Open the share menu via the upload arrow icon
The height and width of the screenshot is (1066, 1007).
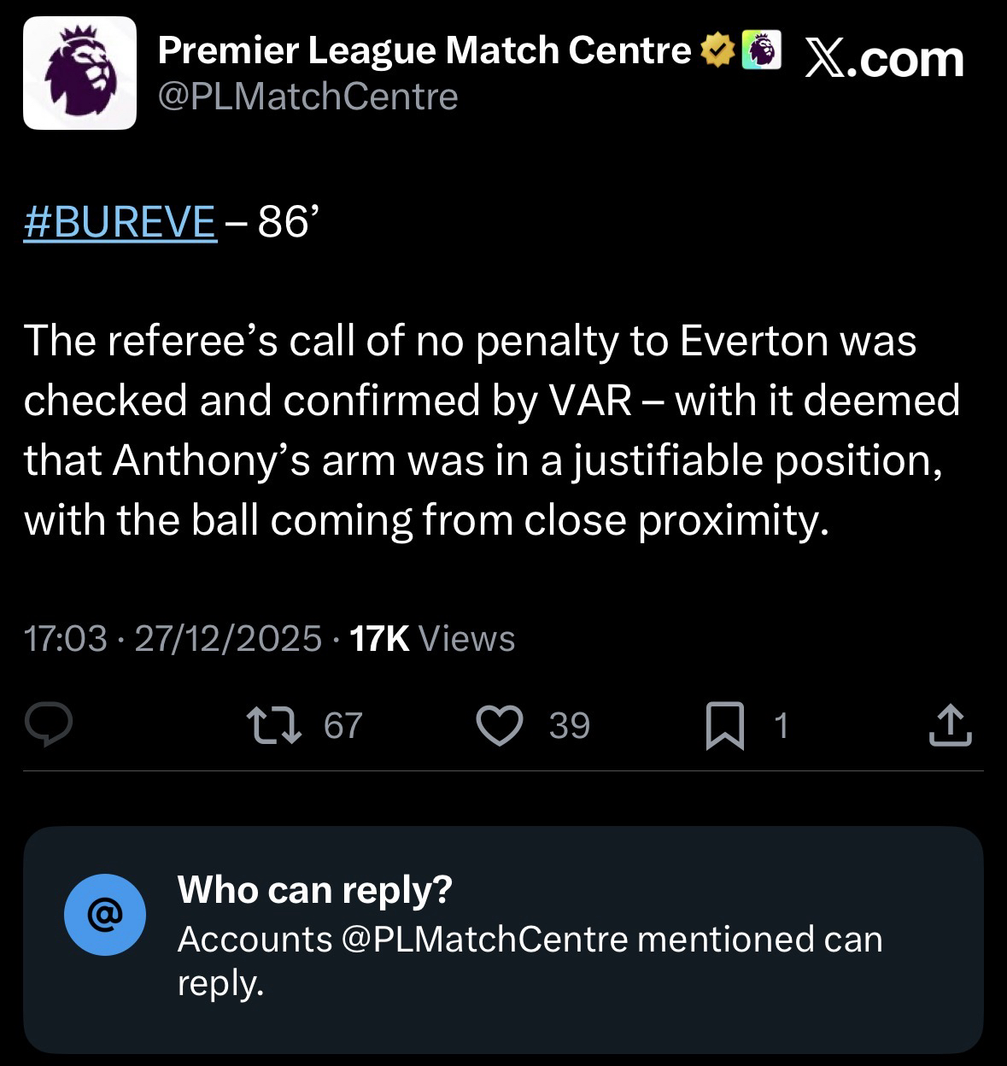click(950, 725)
